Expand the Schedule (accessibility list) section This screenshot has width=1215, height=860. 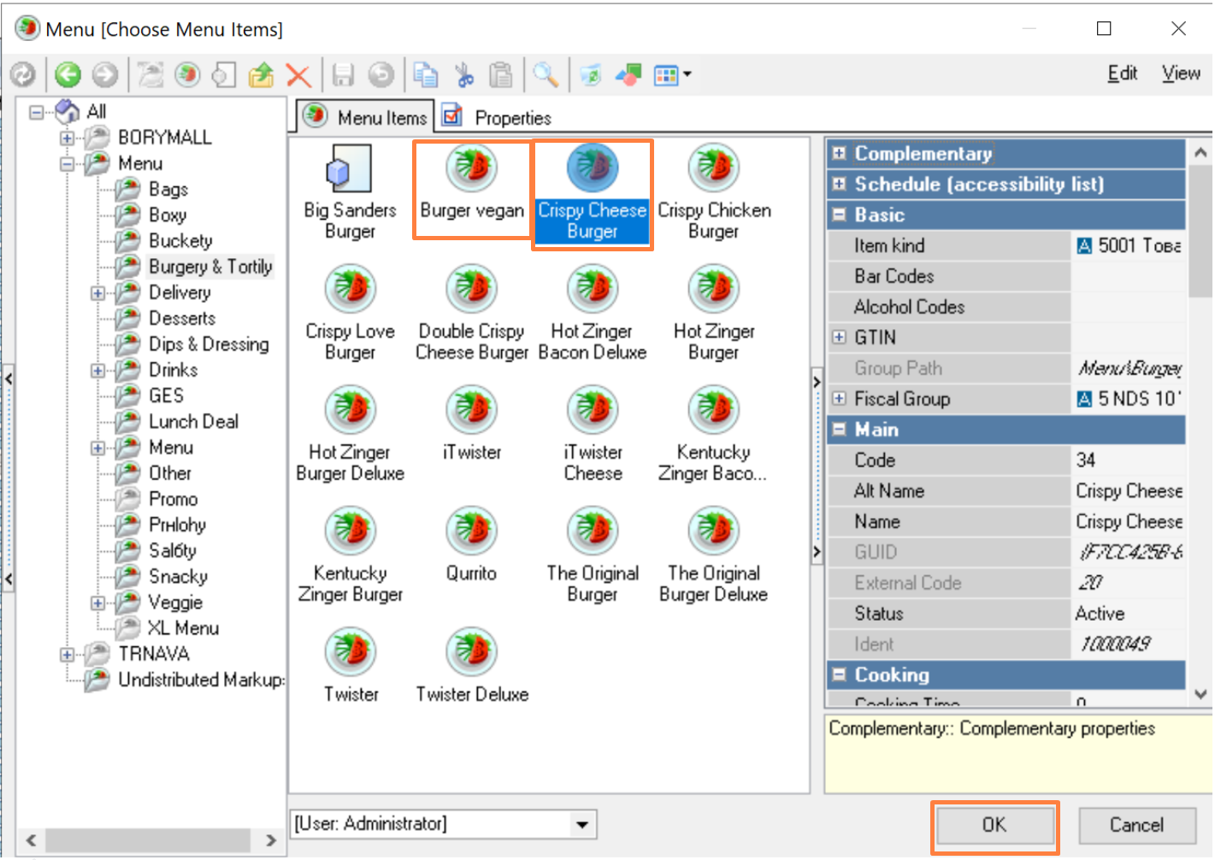coord(839,185)
